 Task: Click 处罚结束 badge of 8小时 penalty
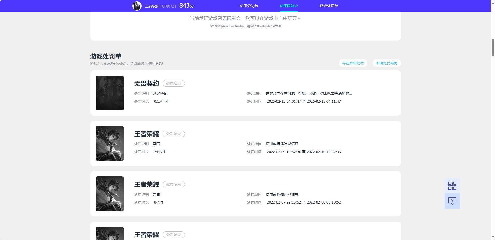click(x=173, y=184)
